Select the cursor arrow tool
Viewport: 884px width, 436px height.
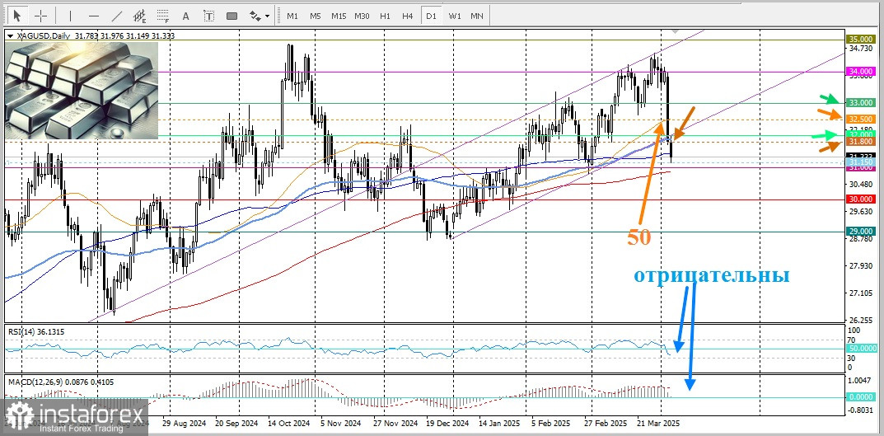tap(17, 16)
